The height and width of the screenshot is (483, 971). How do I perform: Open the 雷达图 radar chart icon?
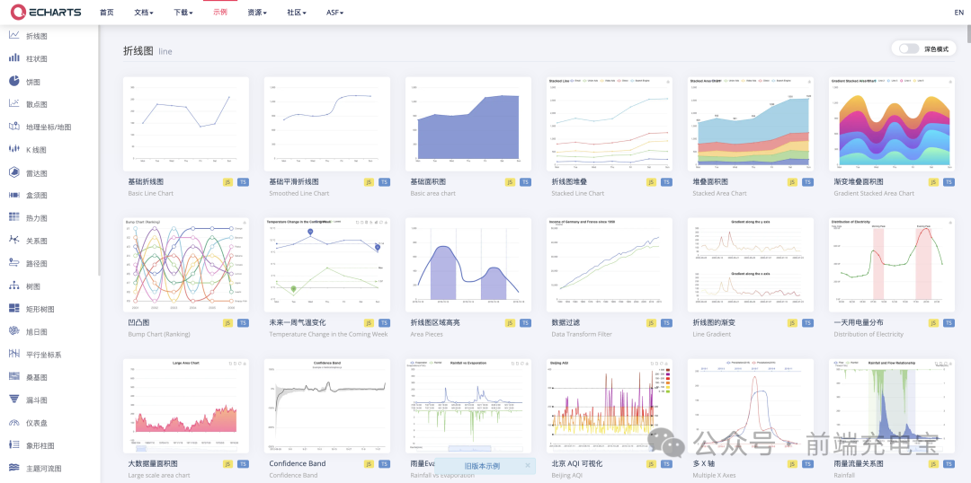tap(14, 172)
